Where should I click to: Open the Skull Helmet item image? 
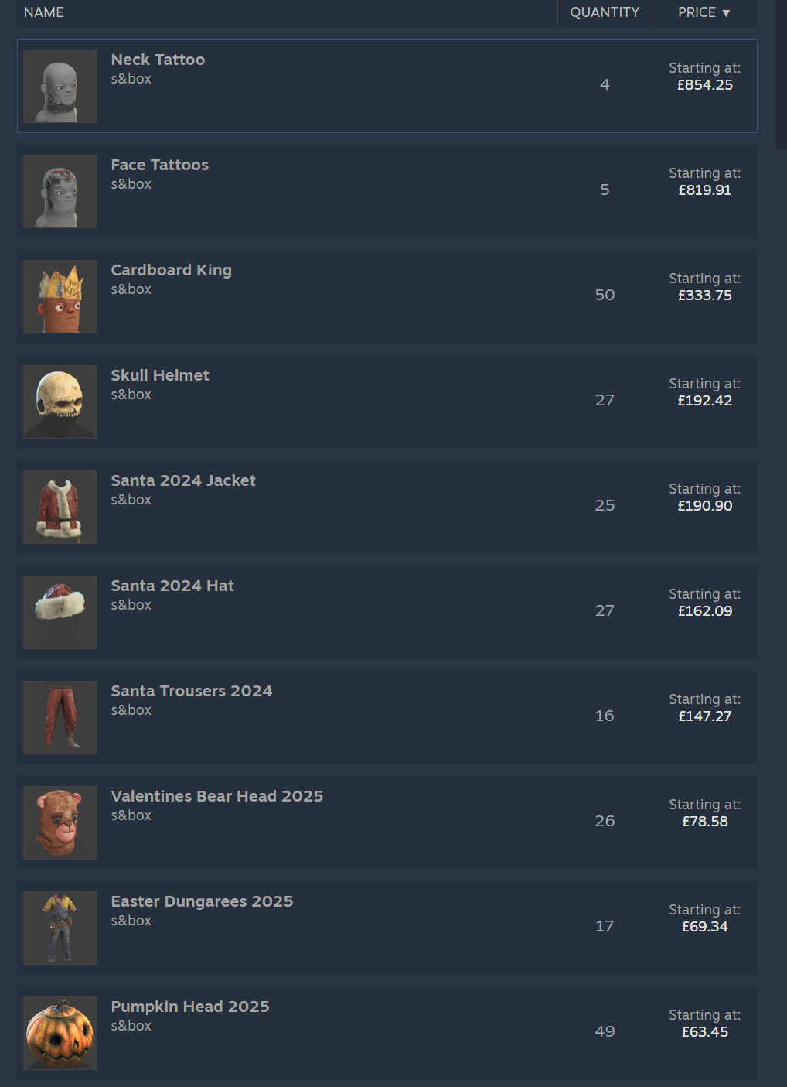(x=60, y=402)
